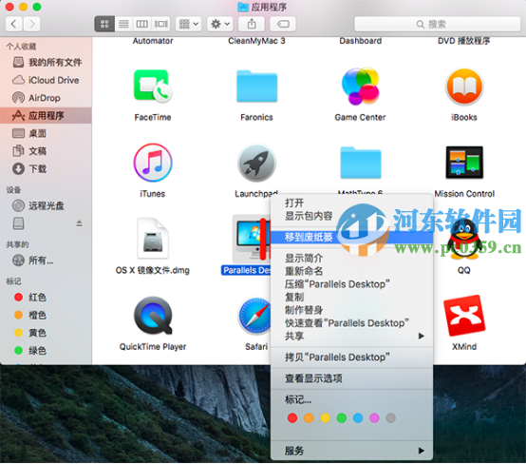Open 桌面 in the sidebar
This screenshot has width=526, height=464.
[x=46, y=133]
